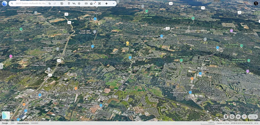The width and height of the screenshot is (260, 125).
Task: Select the measure ruler tool
Action: pyautogui.click(x=86, y=3)
